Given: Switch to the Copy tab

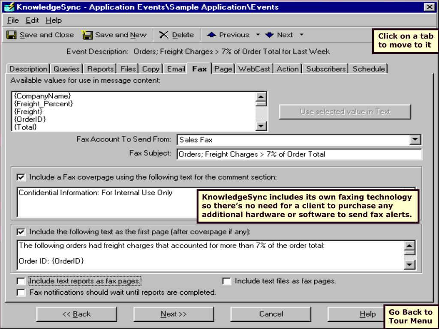Looking at the screenshot, I should 150,69.
